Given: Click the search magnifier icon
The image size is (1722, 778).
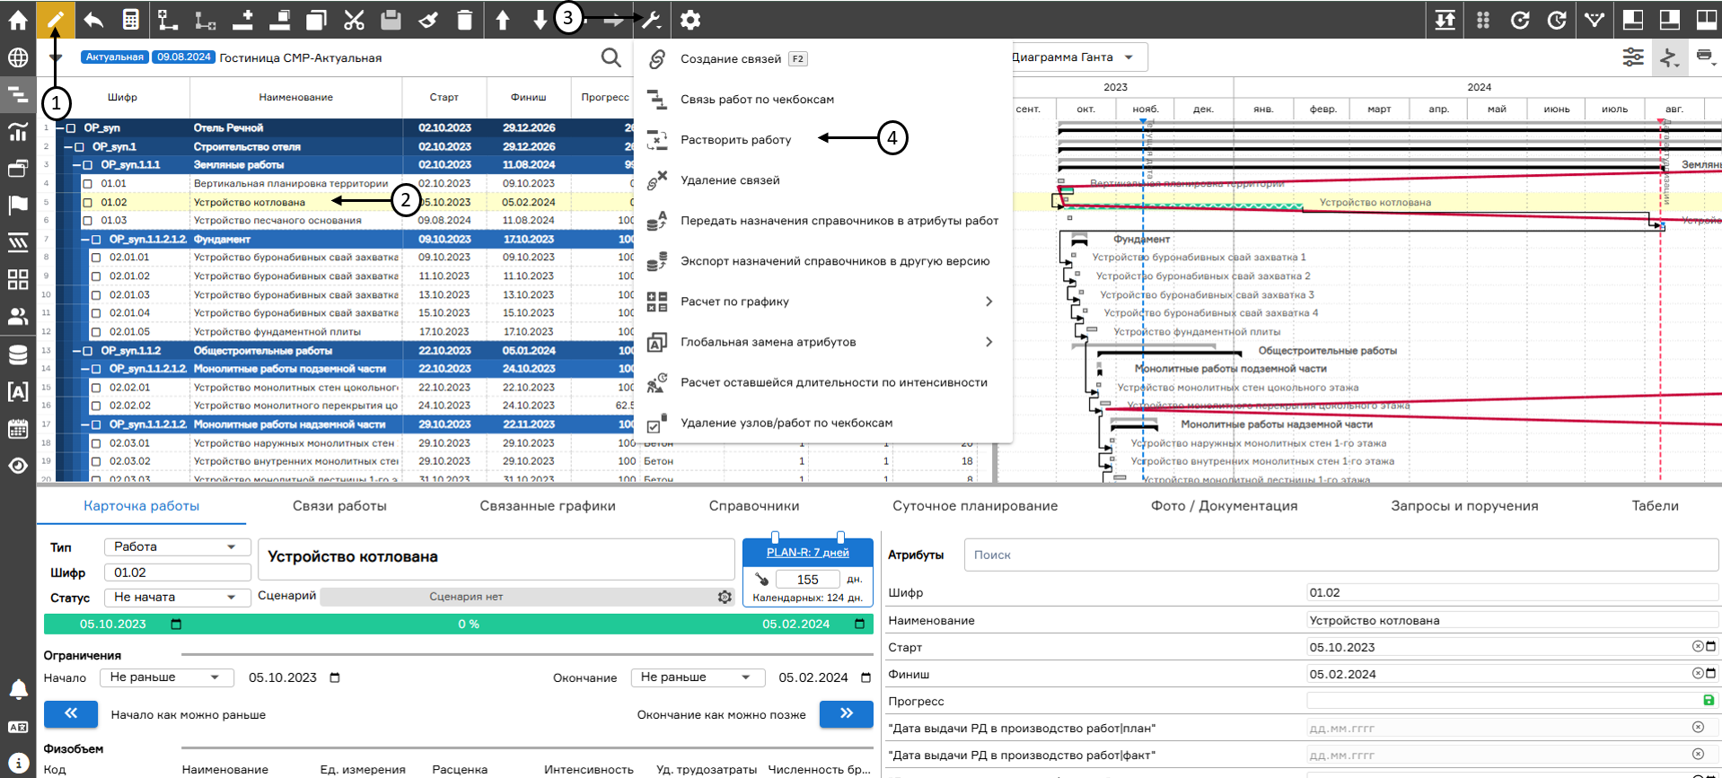Looking at the screenshot, I should click(x=611, y=57).
